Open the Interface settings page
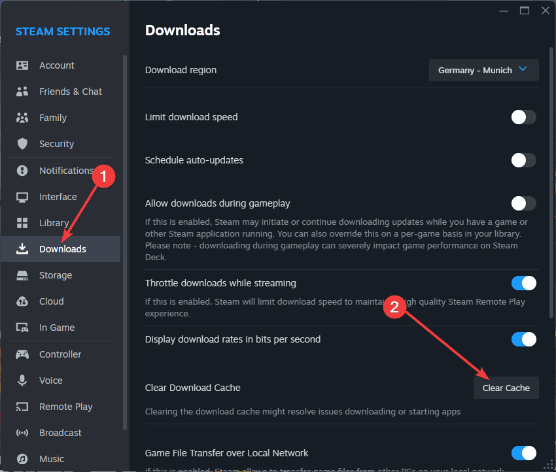Image resolution: width=556 pixels, height=472 pixels. (x=61, y=197)
